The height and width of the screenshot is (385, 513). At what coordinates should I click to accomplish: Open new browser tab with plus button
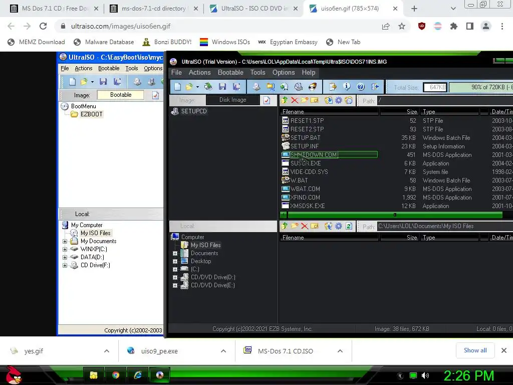click(414, 9)
